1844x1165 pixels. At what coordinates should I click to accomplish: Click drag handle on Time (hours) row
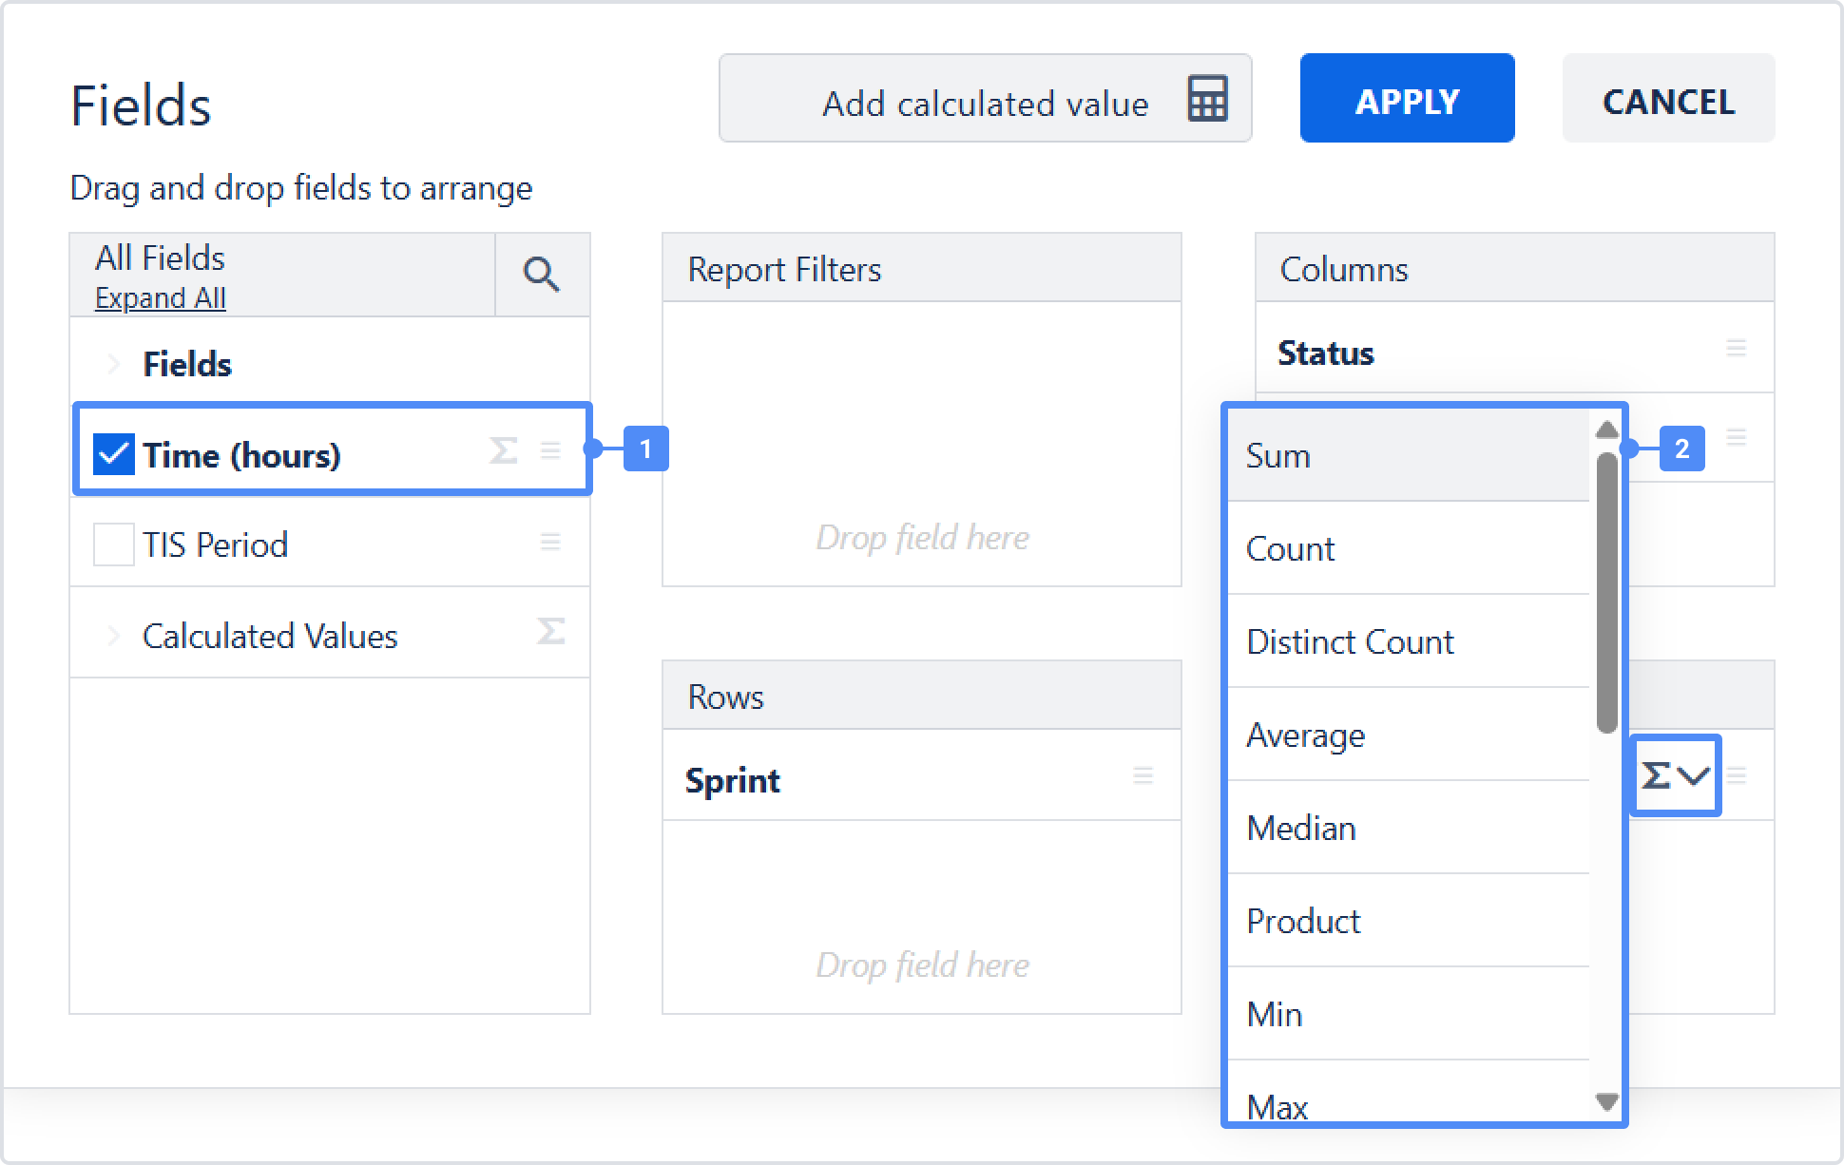(550, 450)
